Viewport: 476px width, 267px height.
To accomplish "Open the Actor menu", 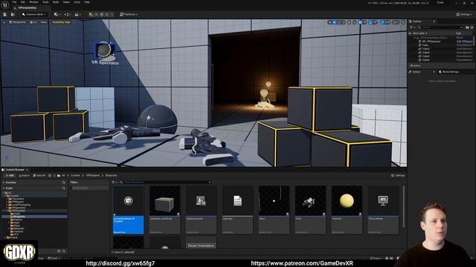I will (x=77, y=2).
